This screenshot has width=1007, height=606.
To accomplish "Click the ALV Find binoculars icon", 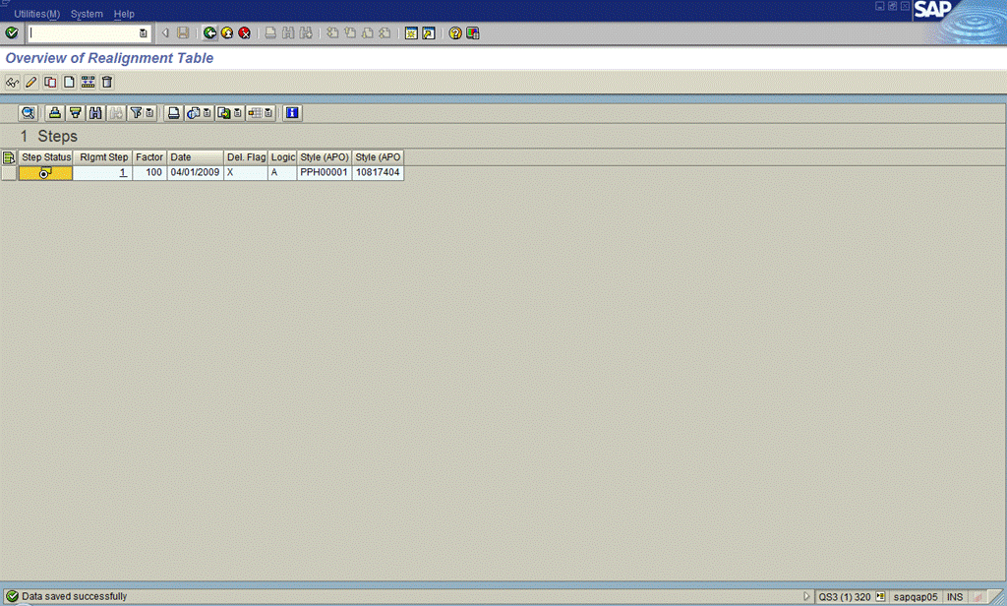I will (95, 113).
